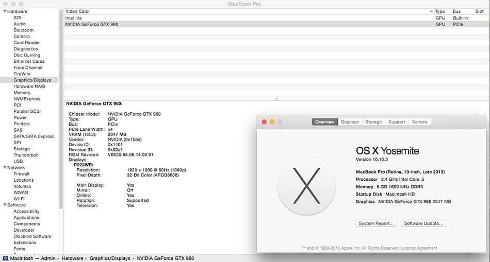Select Volumes under Network

pos(22,186)
